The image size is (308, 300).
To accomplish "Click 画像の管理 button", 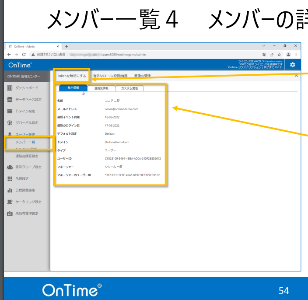I will tap(143, 76).
